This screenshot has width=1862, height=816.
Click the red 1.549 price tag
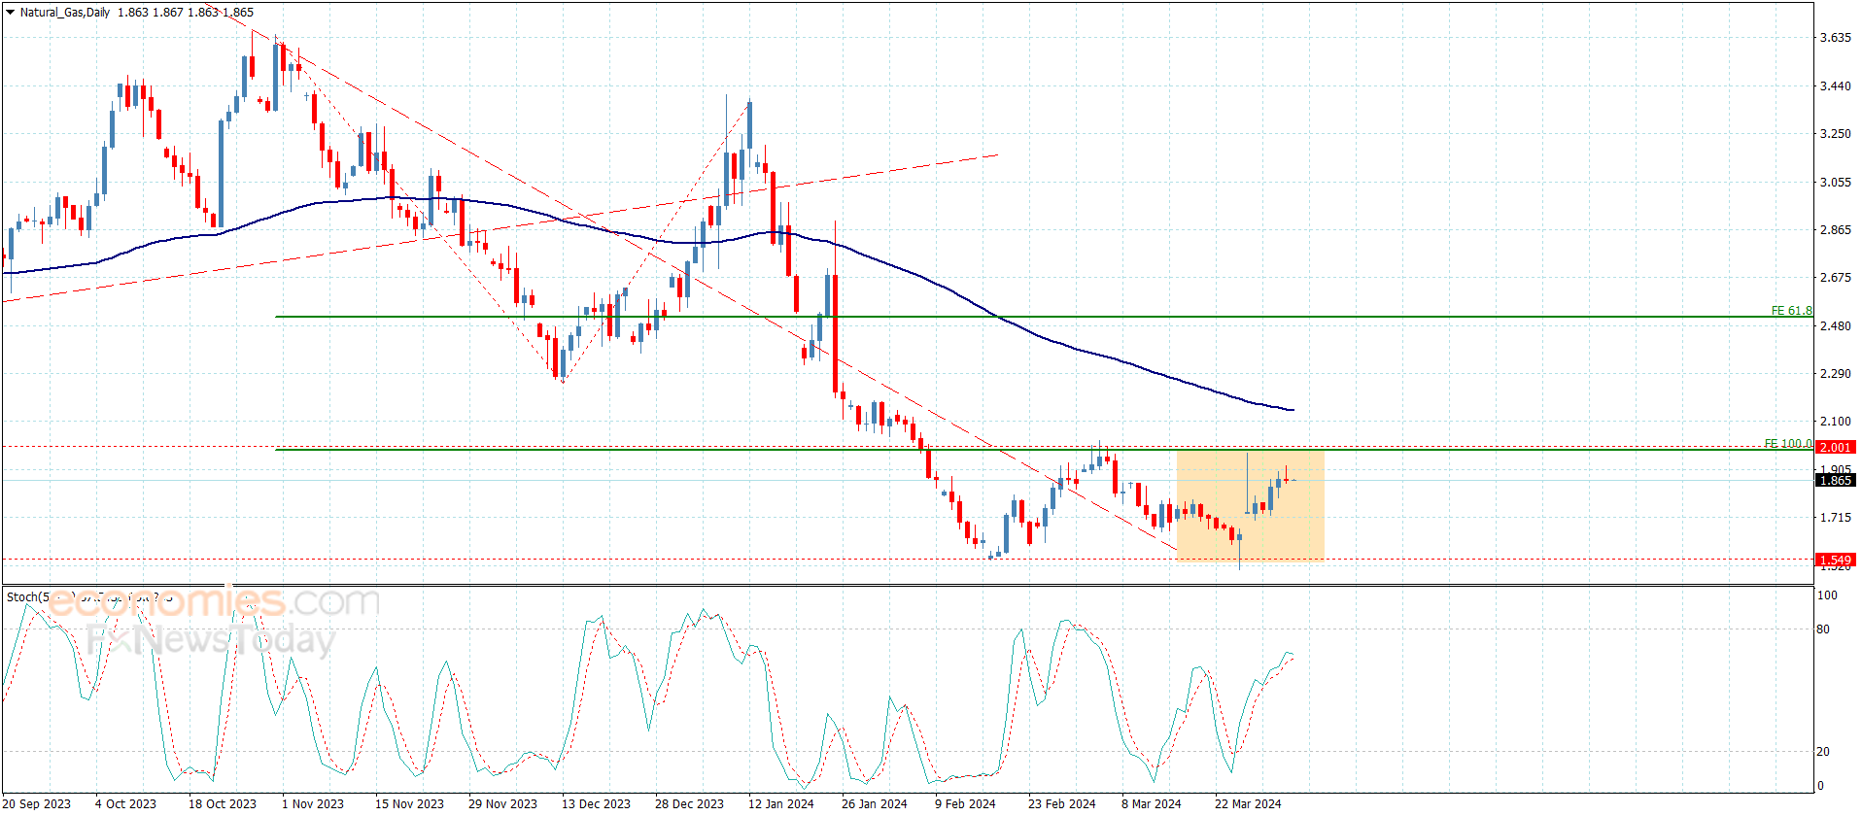(1835, 560)
